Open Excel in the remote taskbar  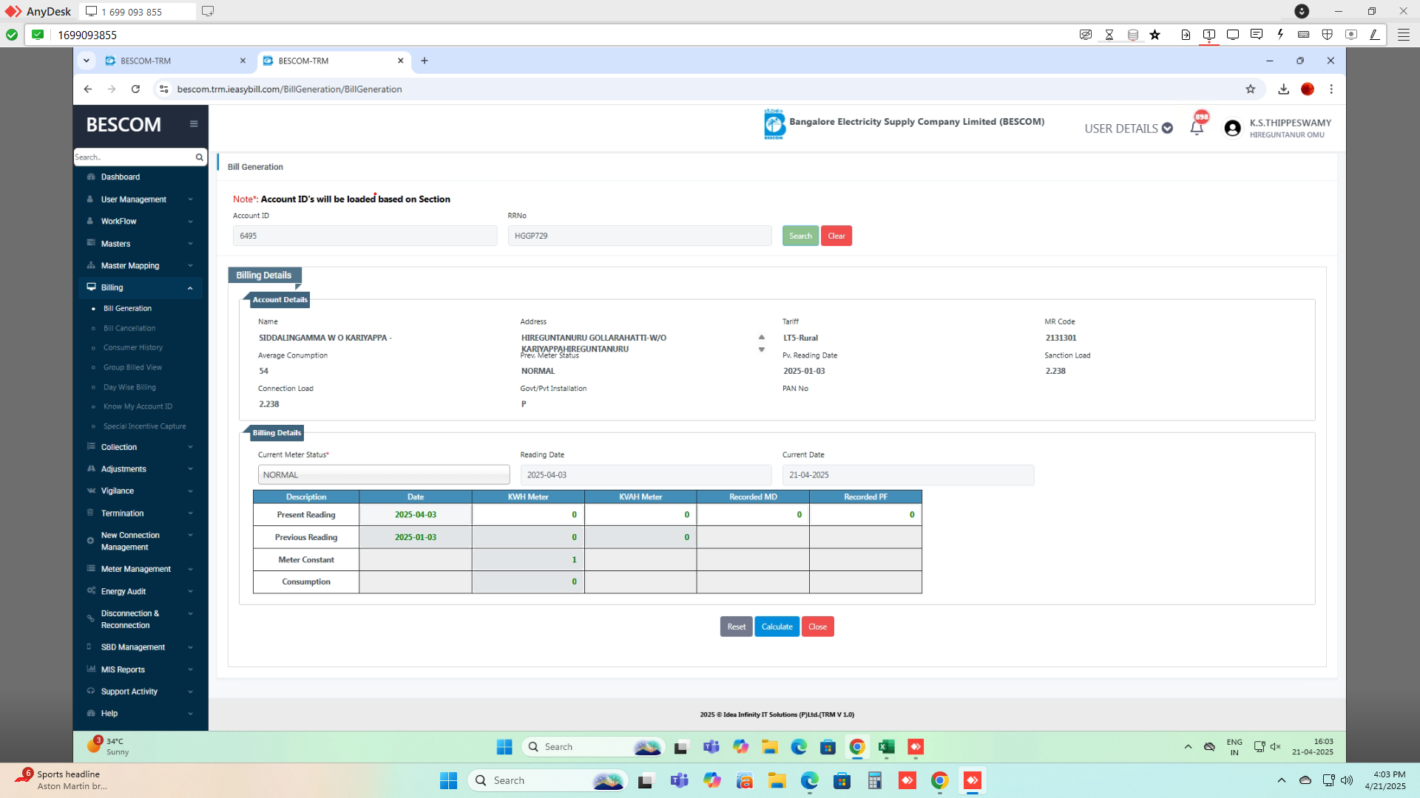coord(886,747)
